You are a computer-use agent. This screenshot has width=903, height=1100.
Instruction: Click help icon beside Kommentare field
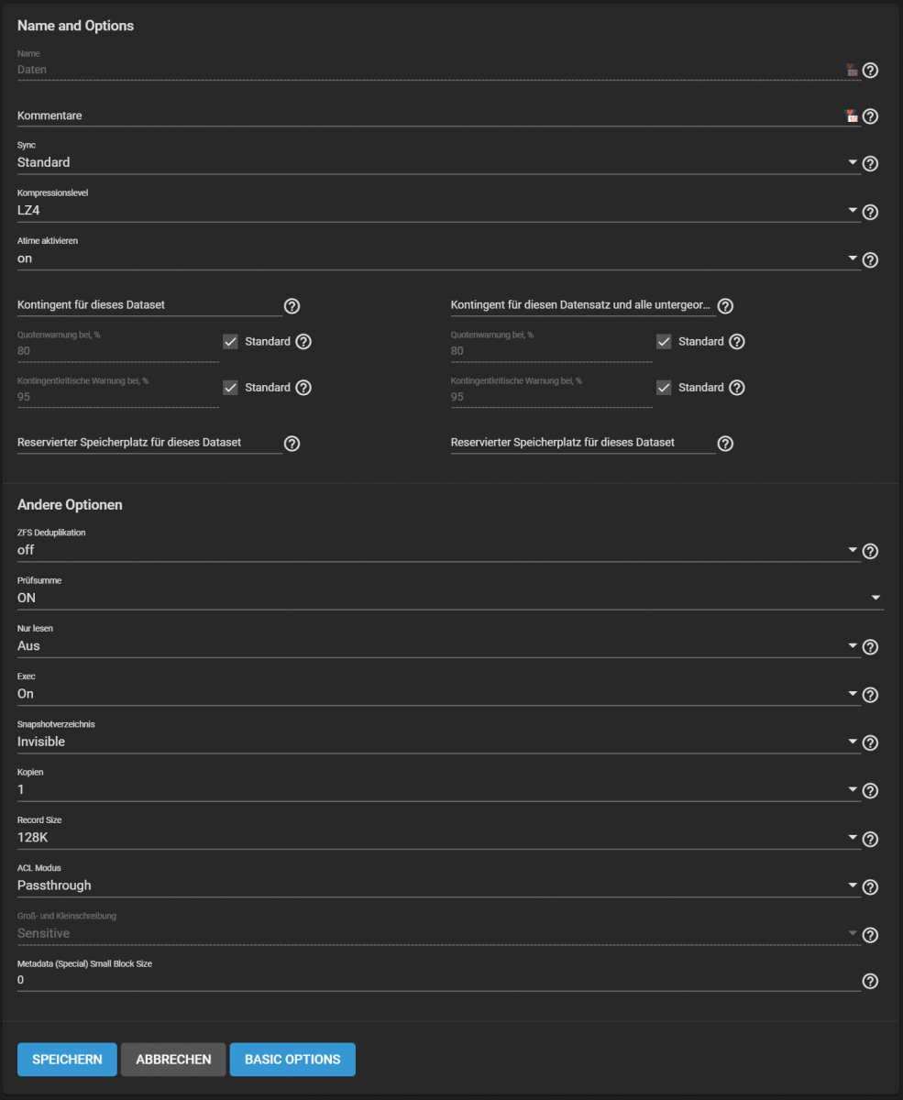[x=871, y=116]
